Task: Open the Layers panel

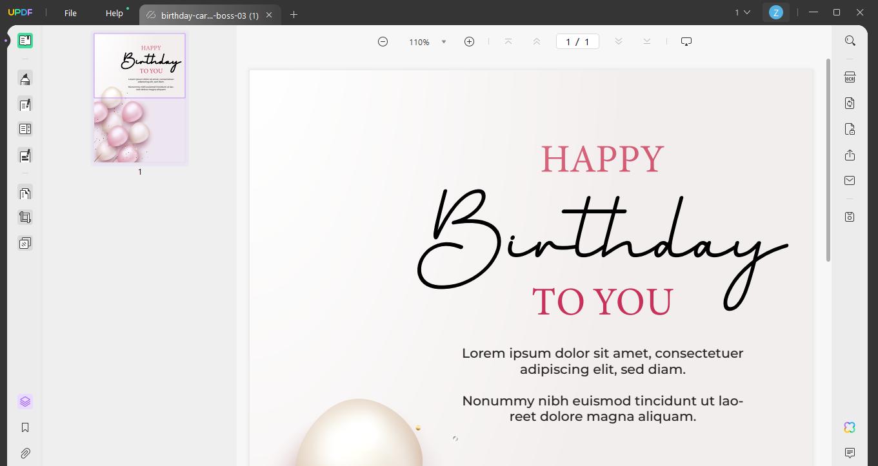Action: (x=25, y=402)
